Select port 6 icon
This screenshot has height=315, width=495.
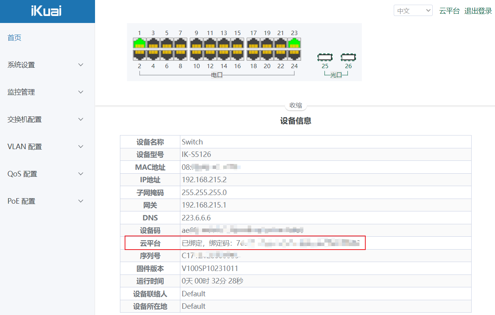167,55
